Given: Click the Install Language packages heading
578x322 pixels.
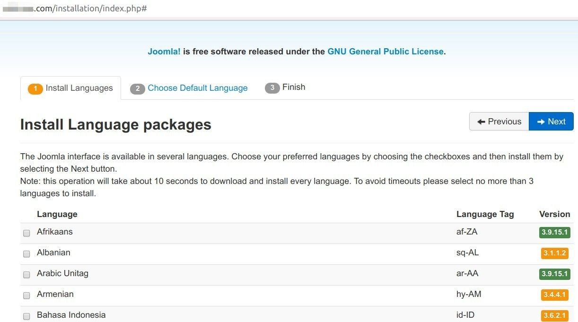Looking at the screenshot, I should 116,125.
